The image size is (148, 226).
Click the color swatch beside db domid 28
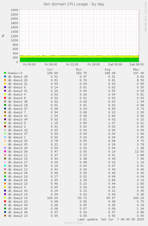pyautogui.click(x=5, y=76)
